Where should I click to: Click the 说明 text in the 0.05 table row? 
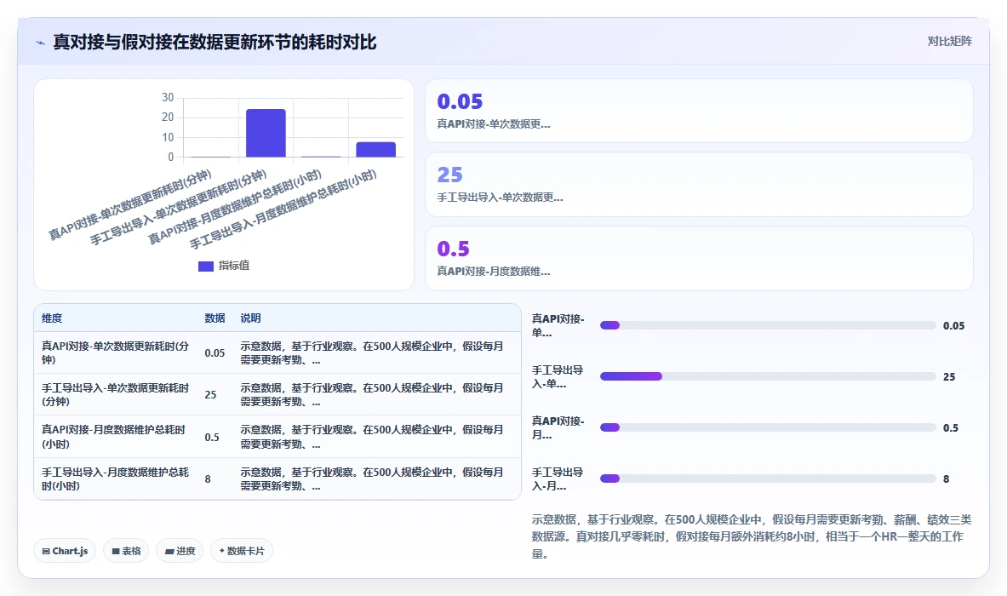[x=372, y=352]
